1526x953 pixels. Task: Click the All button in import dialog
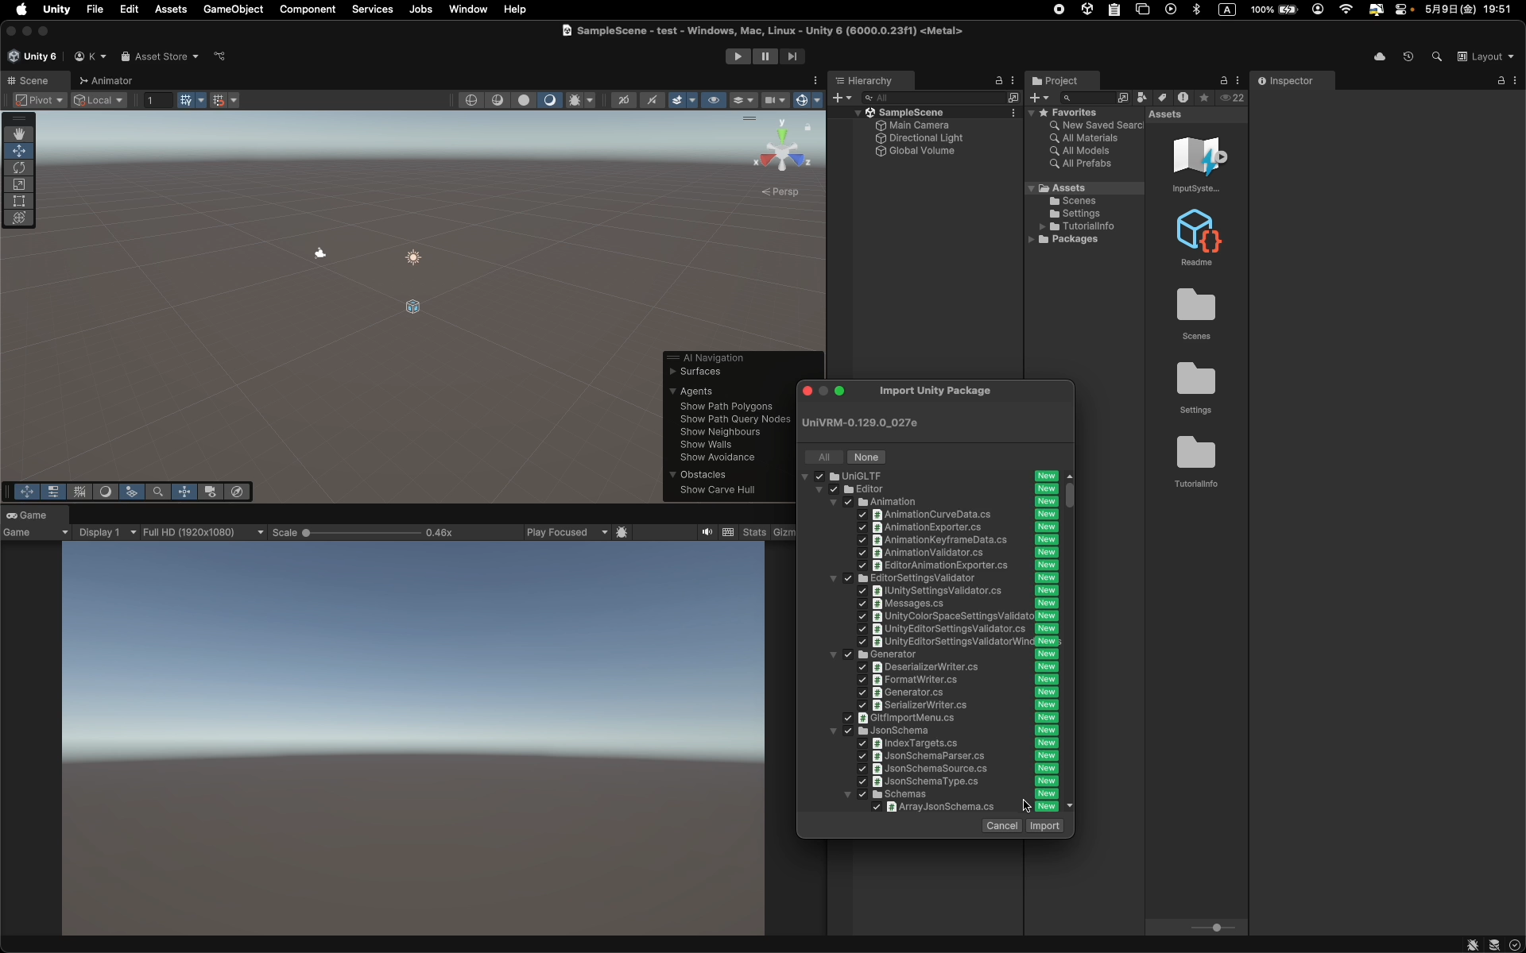[824, 457]
